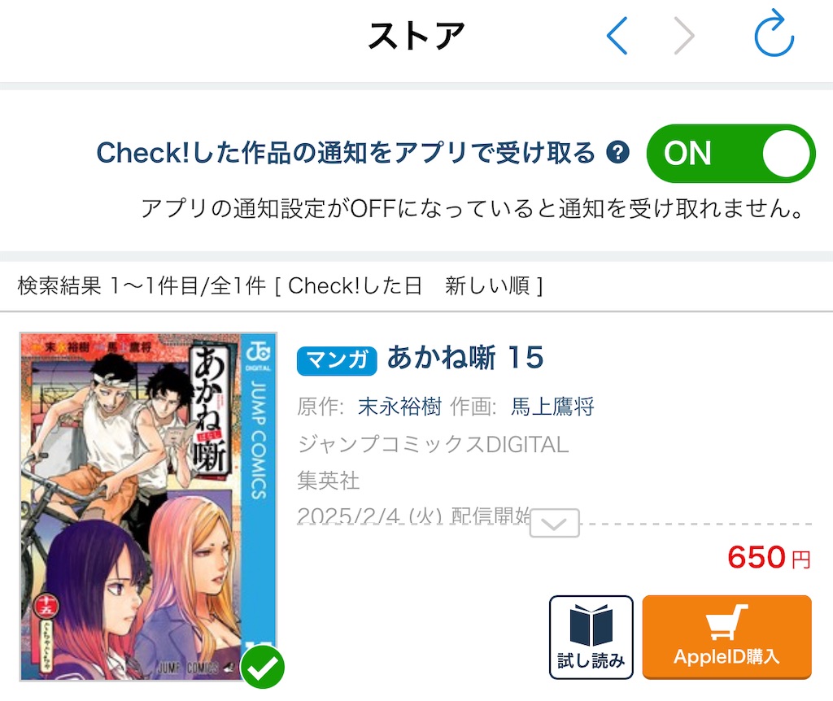Click the blue マンガ category badge

[337, 360]
